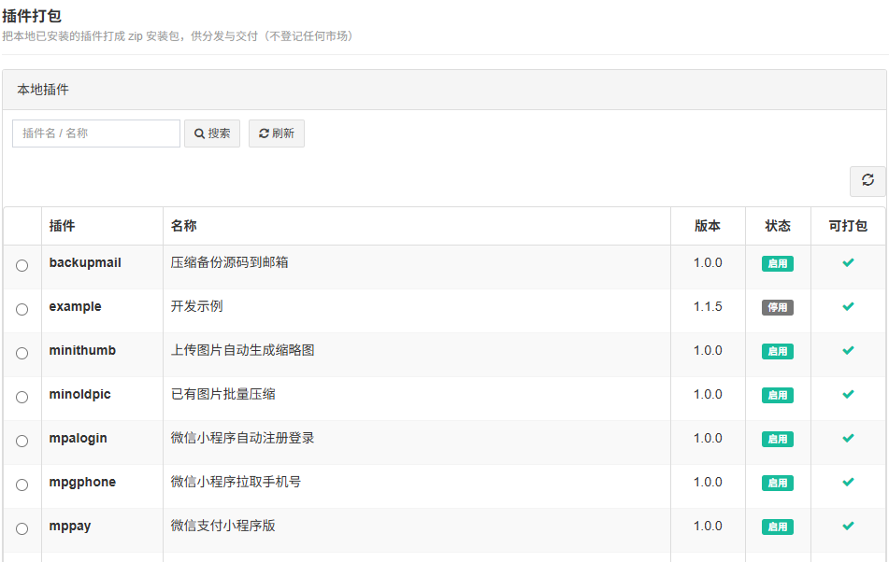Screen dimensions: 889x562
Task: Click the 停用 status badge for example
Action: (778, 307)
